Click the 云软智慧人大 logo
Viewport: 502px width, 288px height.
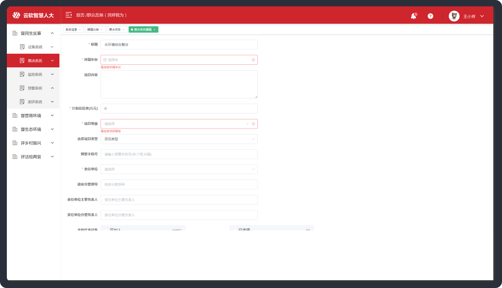click(x=33, y=15)
